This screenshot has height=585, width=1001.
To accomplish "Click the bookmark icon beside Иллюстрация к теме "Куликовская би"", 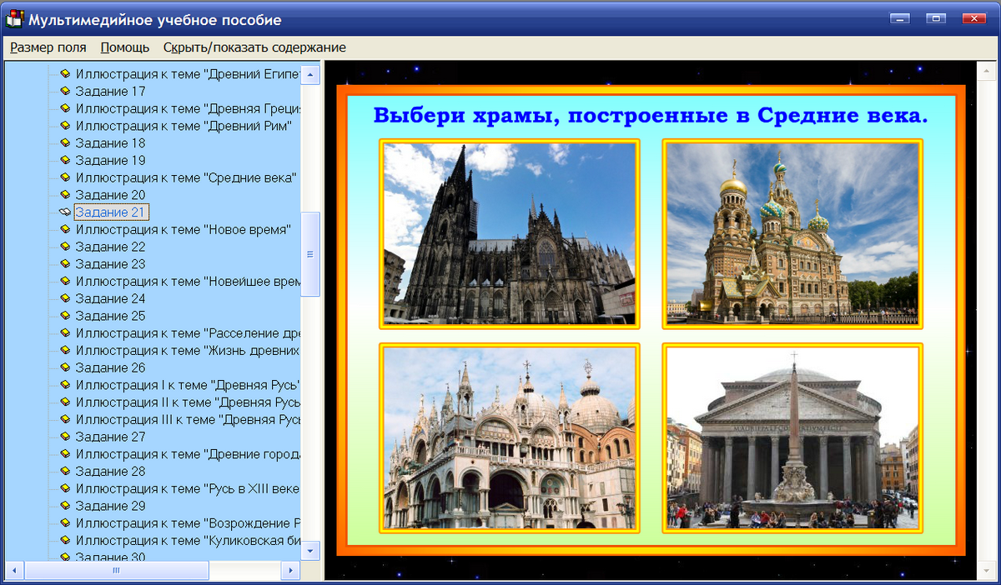I will [x=65, y=540].
